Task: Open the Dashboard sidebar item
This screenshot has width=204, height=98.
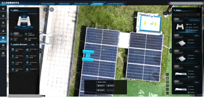Action: [x=3, y=9]
